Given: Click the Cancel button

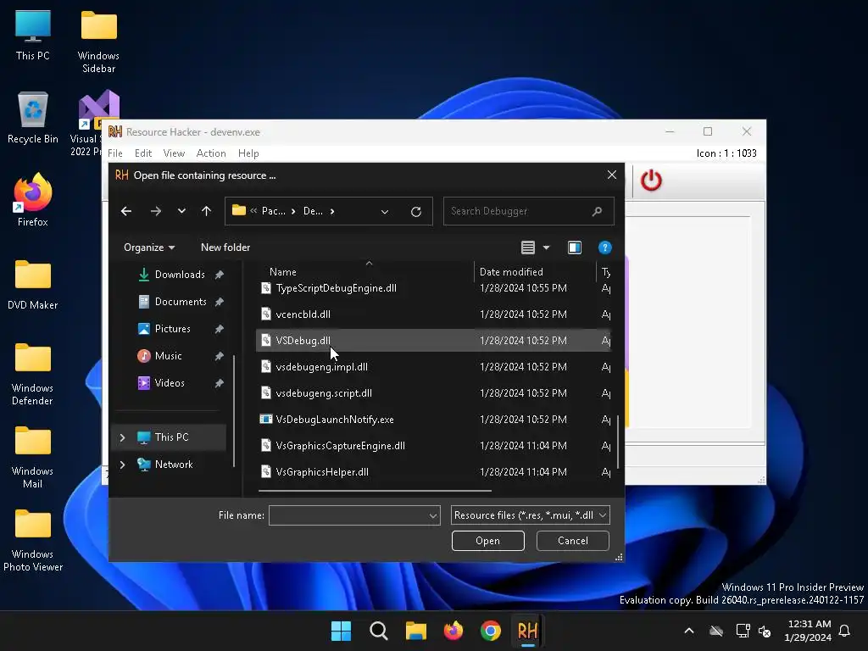Looking at the screenshot, I should 572,541.
